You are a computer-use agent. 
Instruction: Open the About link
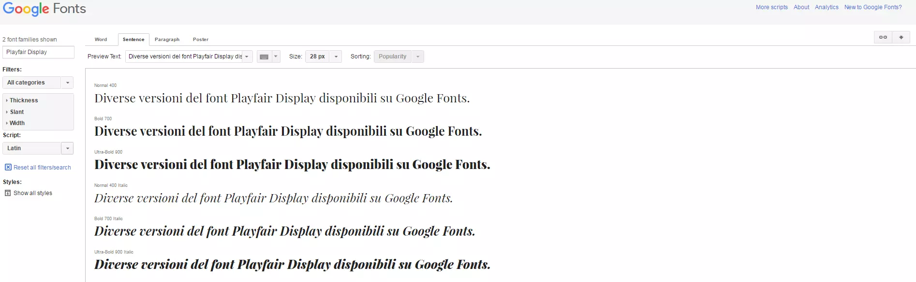(x=801, y=7)
